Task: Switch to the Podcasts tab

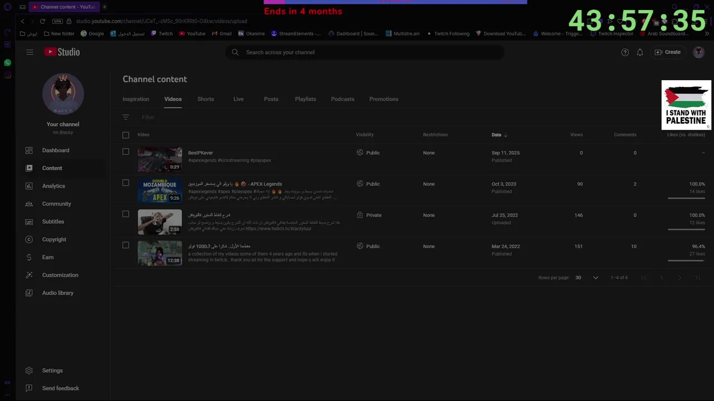Action: point(342,99)
